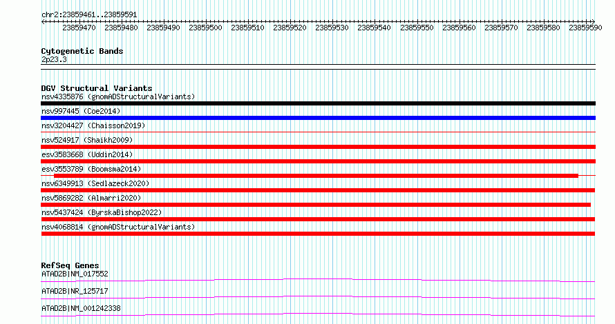Select the red bar under nsv5869282
Viewport: 615px width, 324px height.
(316, 205)
